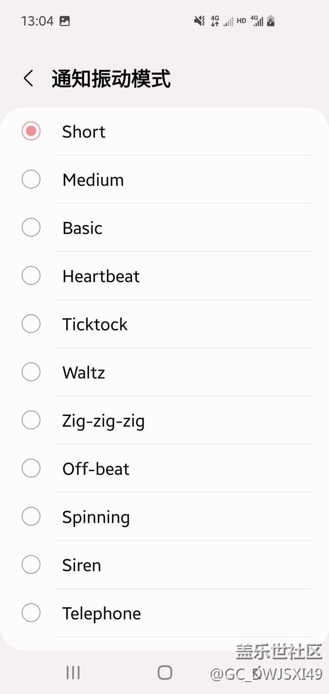Tap the recent apps navigation icon
The height and width of the screenshot is (694, 329).
click(x=73, y=672)
